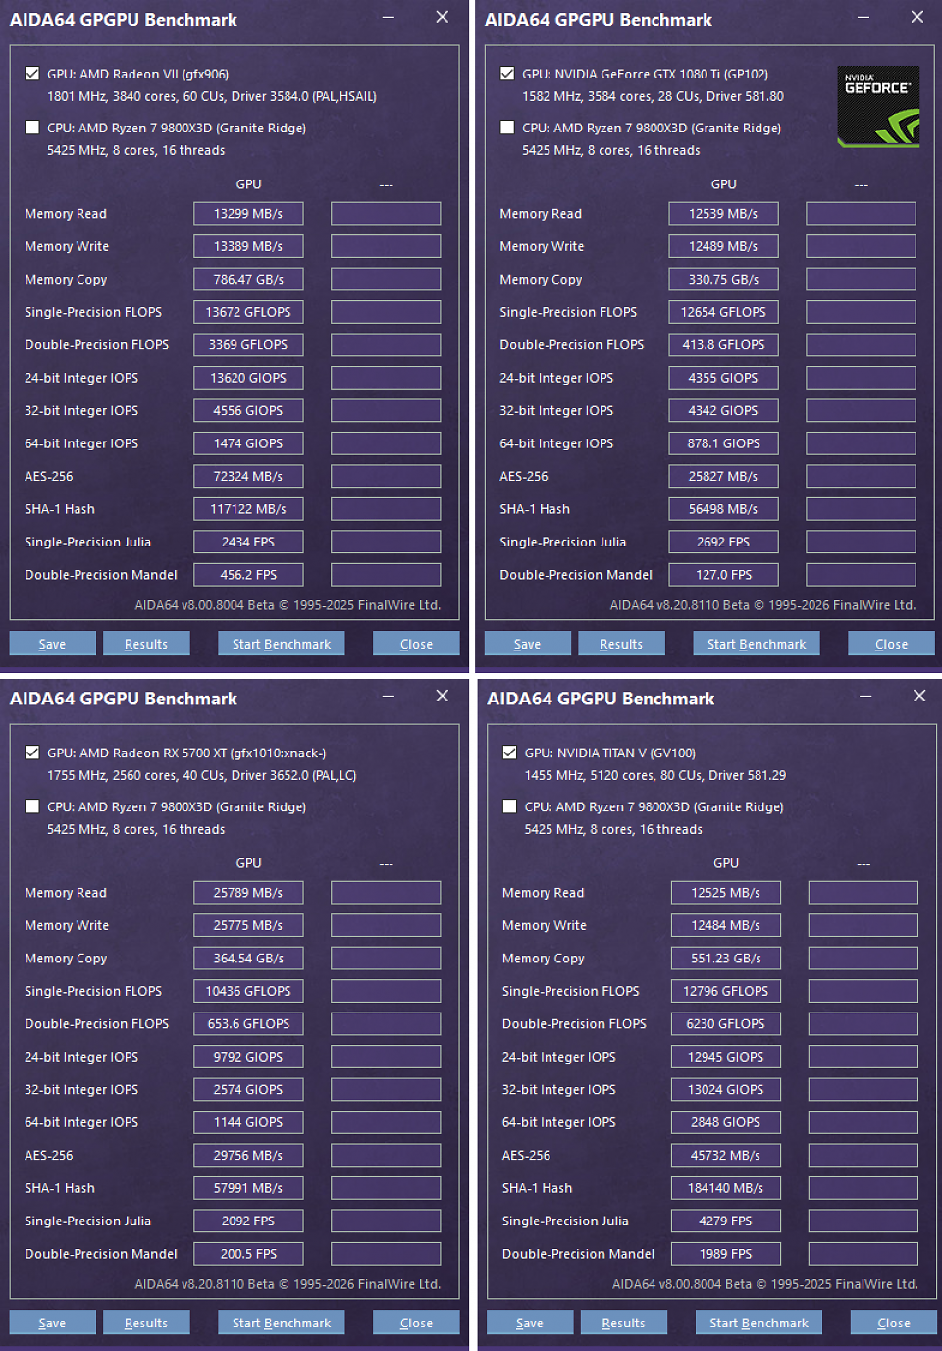Enable the Ryzen CPU checkbox in GTX 1080 Ti window
942x1351 pixels.
click(507, 128)
